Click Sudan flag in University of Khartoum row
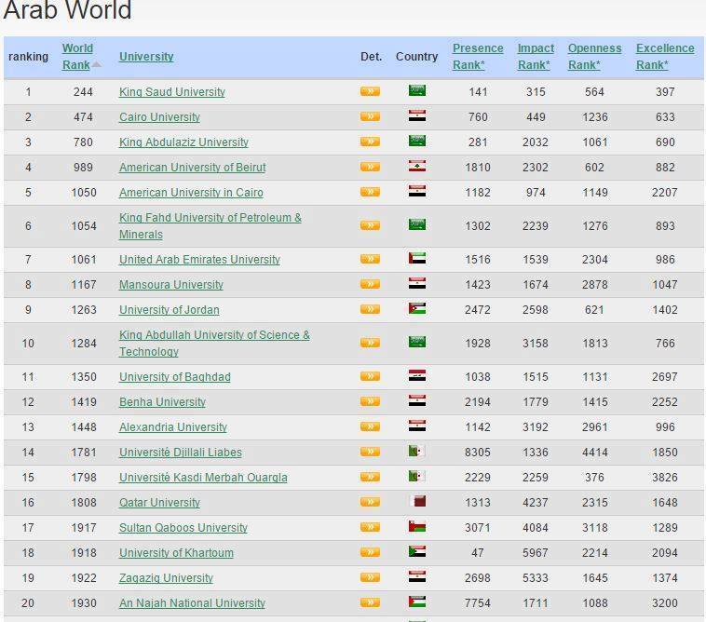 [417, 552]
